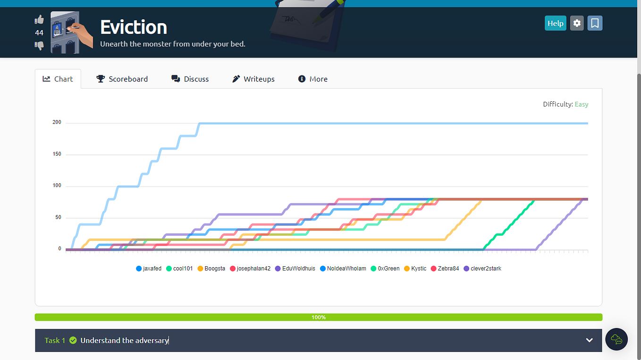
Task: Click the Eviction room logo thumbnail
Action: click(x=71, y=32)
